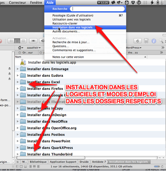
Task: Click the Installer dans Eudora folder icon
Action: click(x=23, y=75)
